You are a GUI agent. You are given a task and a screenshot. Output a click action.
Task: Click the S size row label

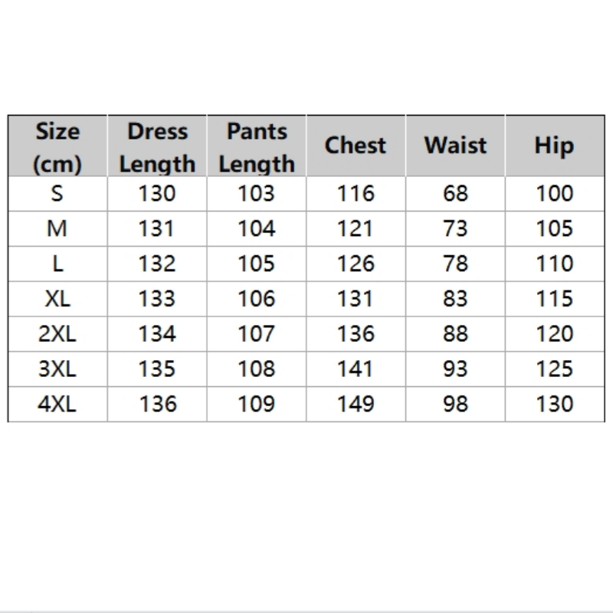pyautogui.click(x=57, y=194)
